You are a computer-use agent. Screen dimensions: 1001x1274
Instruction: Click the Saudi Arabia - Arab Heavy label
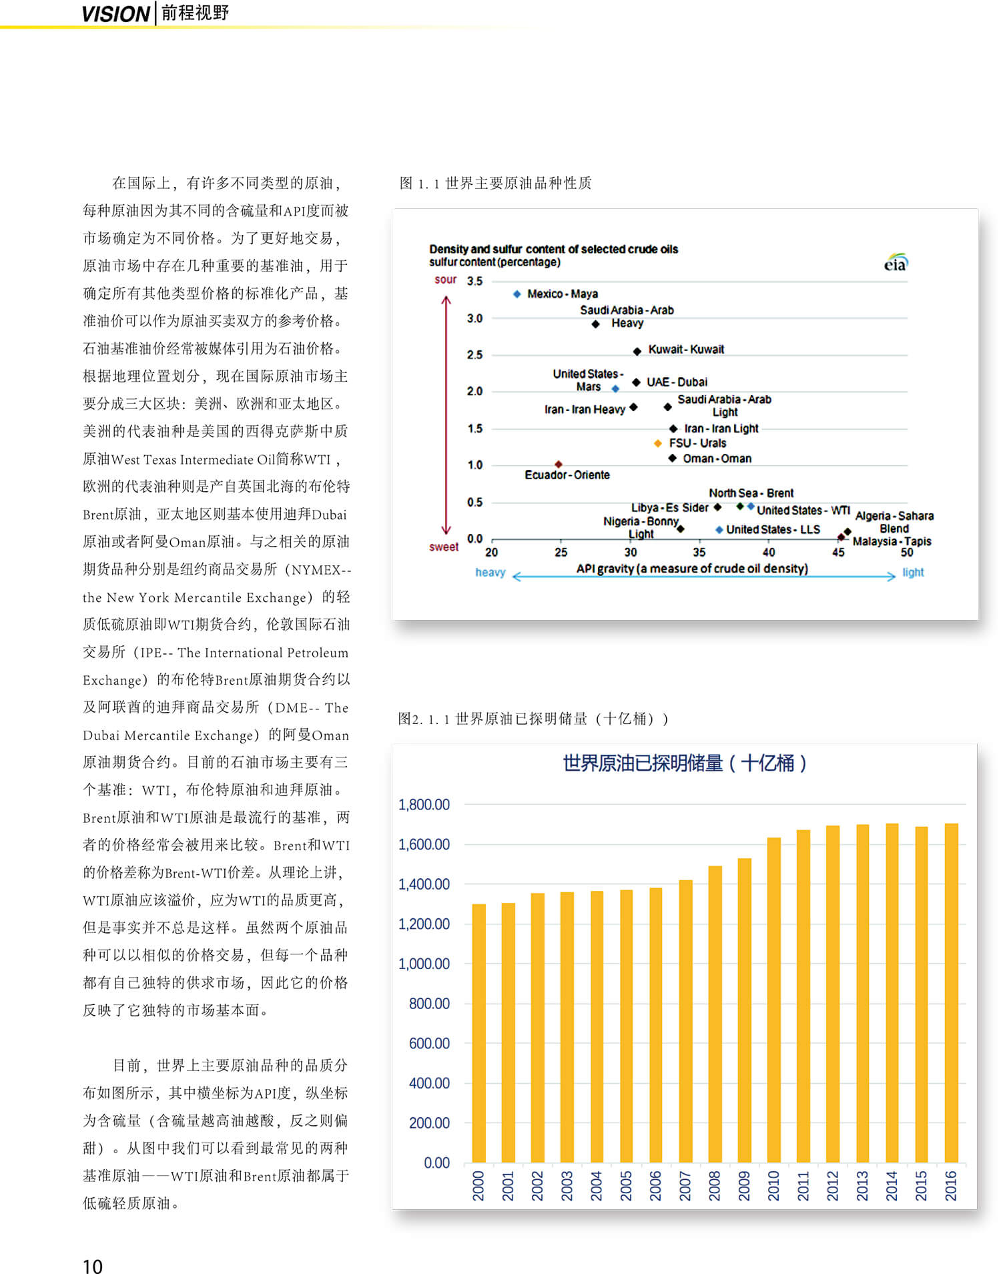pyautogui.click(x=627, y=316)
